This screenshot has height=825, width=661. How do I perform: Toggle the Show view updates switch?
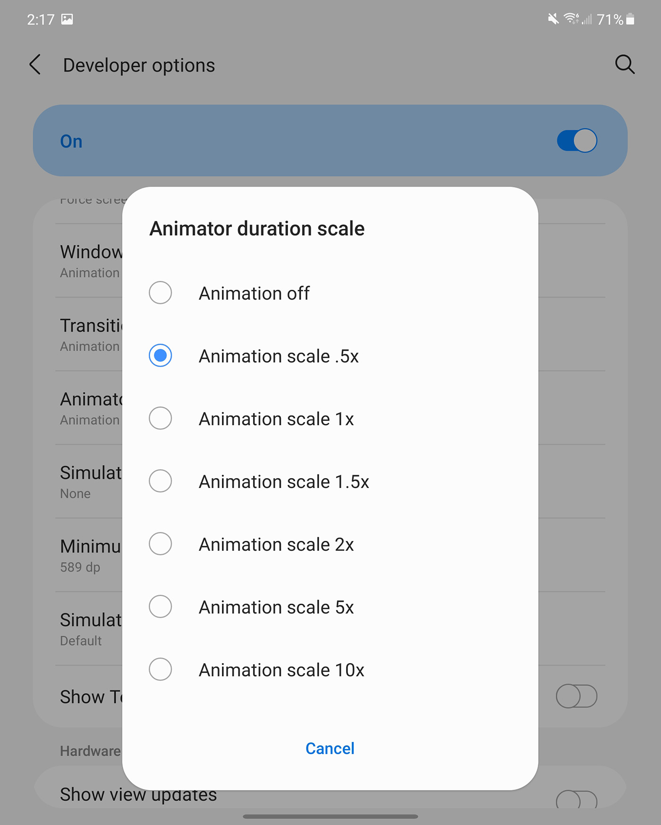[x=576, y=800]
